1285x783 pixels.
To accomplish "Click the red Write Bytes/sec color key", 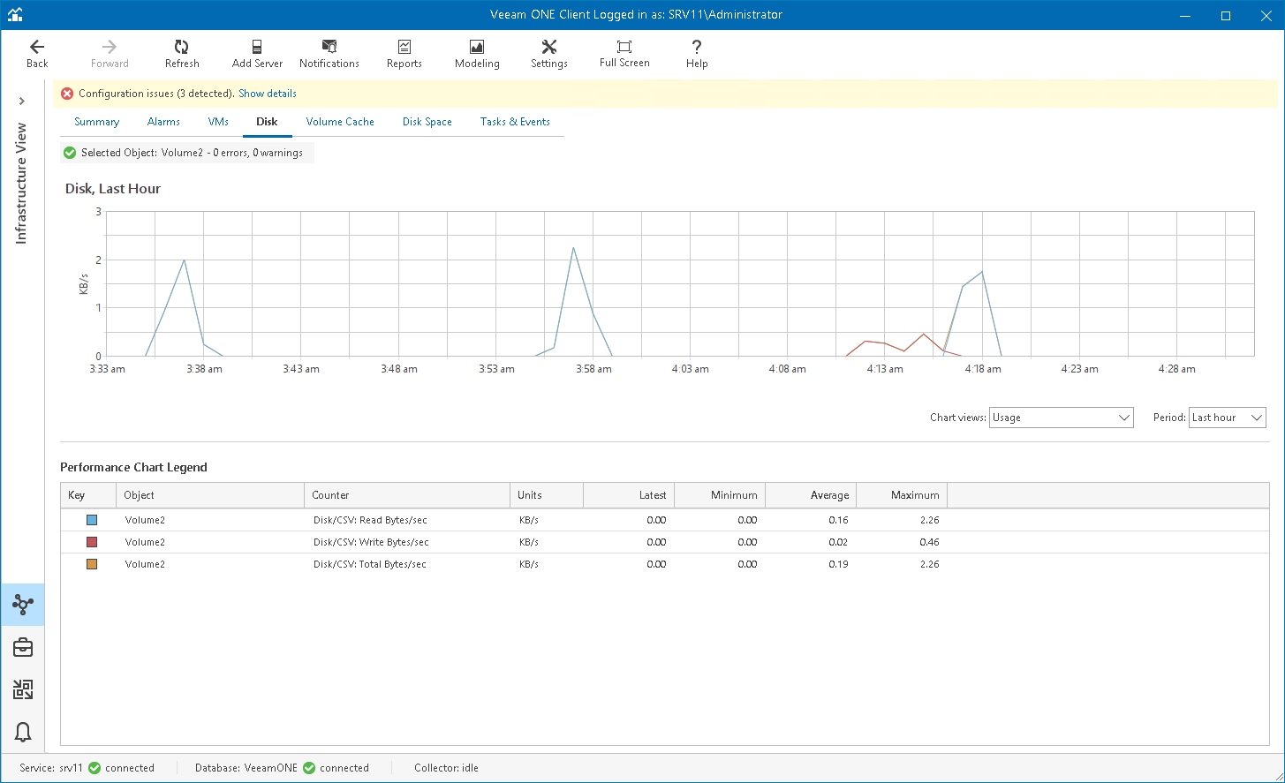I will point(92,542).
